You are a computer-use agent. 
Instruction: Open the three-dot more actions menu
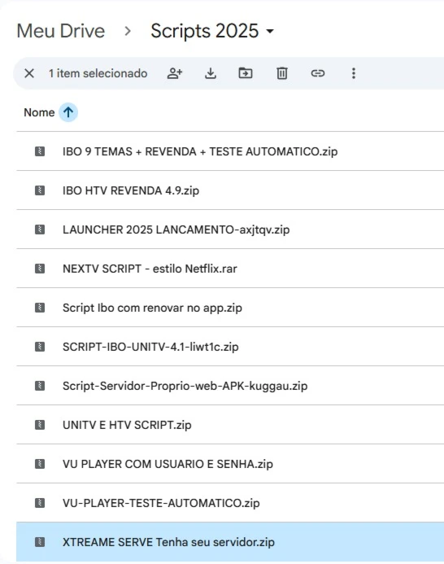(354, 73)
